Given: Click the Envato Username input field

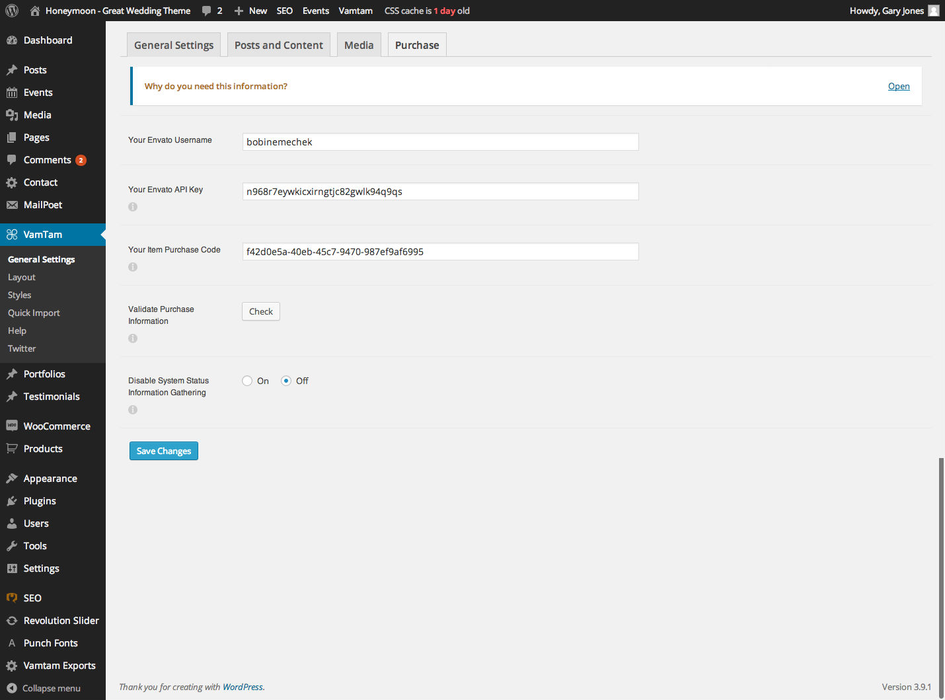Looking at the screenshot, I should 440,142.
